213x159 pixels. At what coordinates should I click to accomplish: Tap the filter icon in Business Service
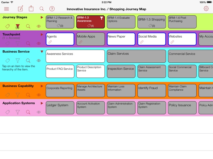coord(18,60)
